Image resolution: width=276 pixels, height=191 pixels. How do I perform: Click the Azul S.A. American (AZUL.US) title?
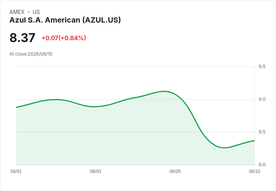(65, 20)
